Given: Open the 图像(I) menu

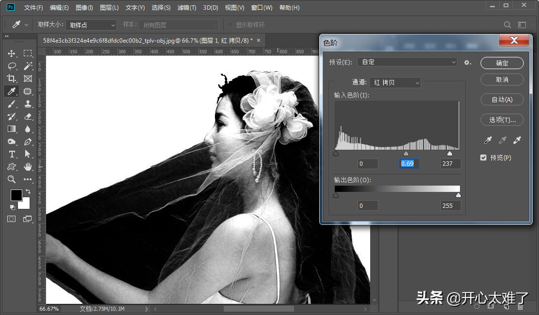Looking at the screenshot, I should [x=84, y=8].
